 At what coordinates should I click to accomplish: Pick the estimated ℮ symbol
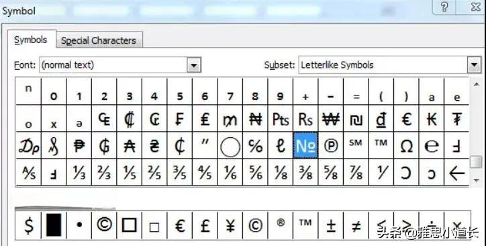click(x=432, y=145)
